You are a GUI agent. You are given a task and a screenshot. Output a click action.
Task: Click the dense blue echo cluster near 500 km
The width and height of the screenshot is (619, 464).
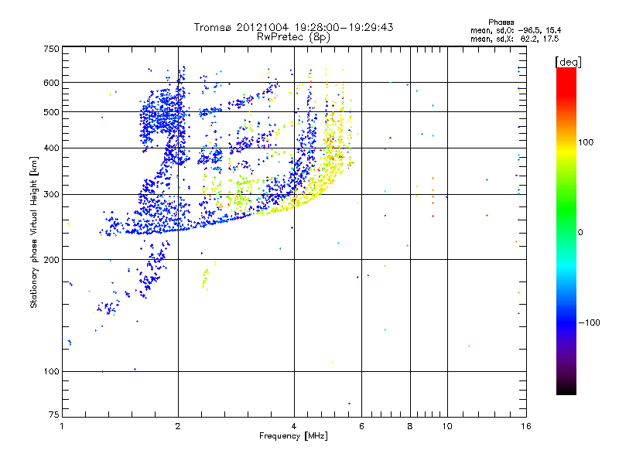tap(164, 114)
